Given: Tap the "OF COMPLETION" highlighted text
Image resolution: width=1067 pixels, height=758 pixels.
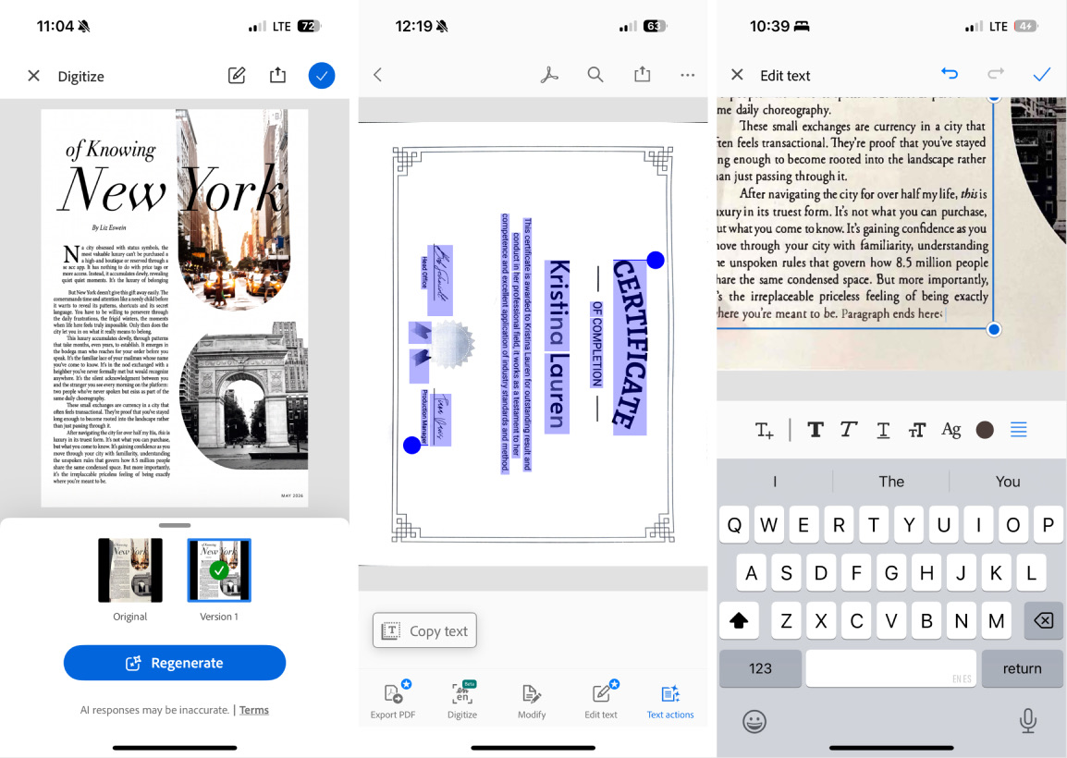Looking at the screenshot, I should click(x=596, y=344).
